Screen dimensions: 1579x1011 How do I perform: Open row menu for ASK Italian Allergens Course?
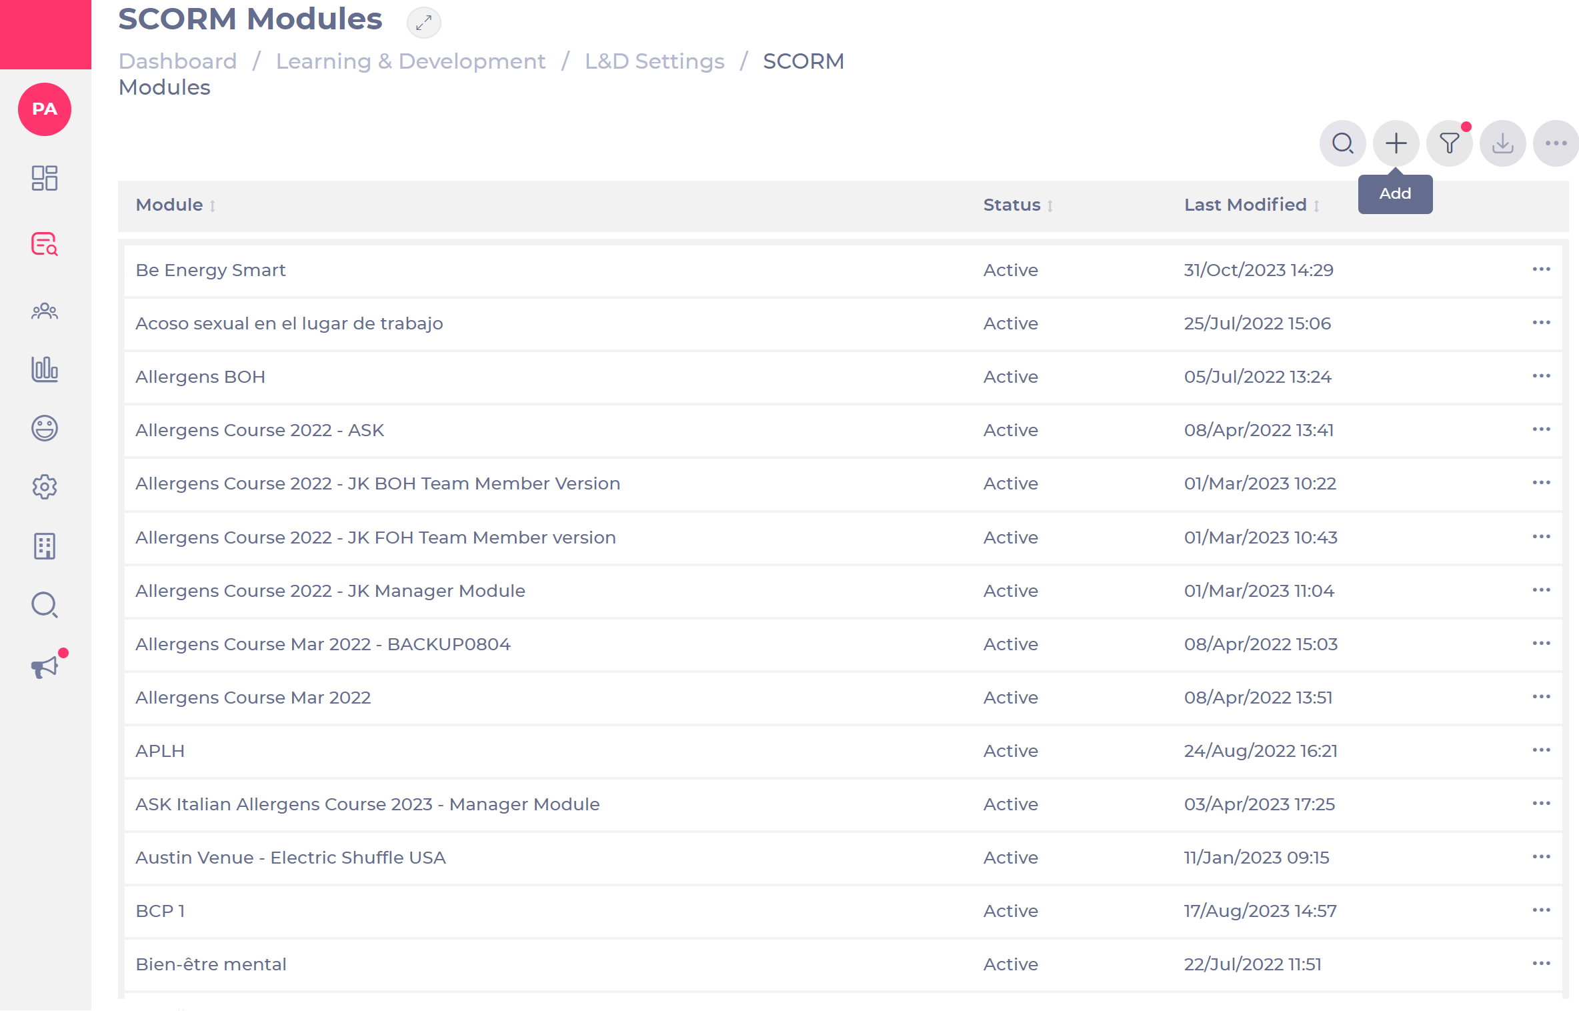pyautogui.click(x=1541, y=804)
